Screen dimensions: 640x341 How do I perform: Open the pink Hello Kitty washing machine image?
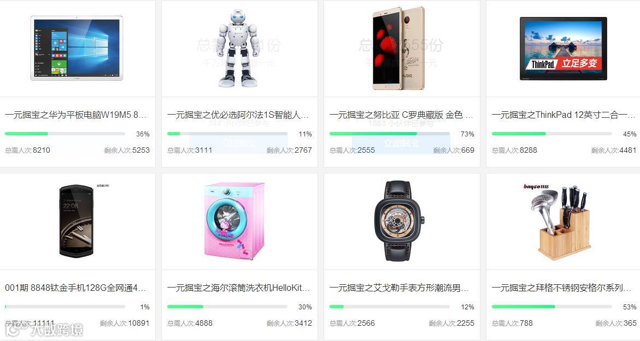point(235,220)
